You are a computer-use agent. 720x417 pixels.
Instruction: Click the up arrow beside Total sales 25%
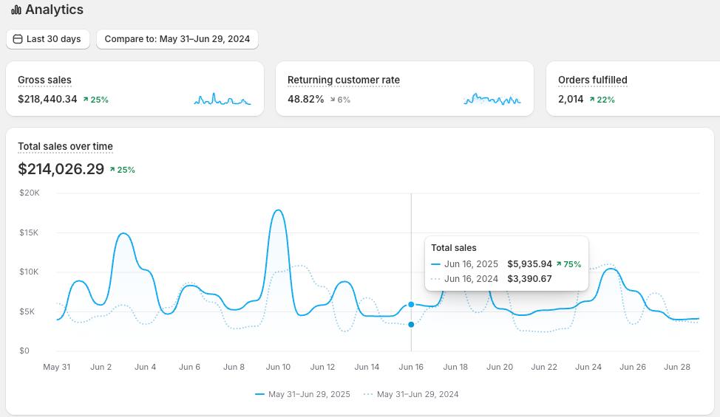point(112,170)
